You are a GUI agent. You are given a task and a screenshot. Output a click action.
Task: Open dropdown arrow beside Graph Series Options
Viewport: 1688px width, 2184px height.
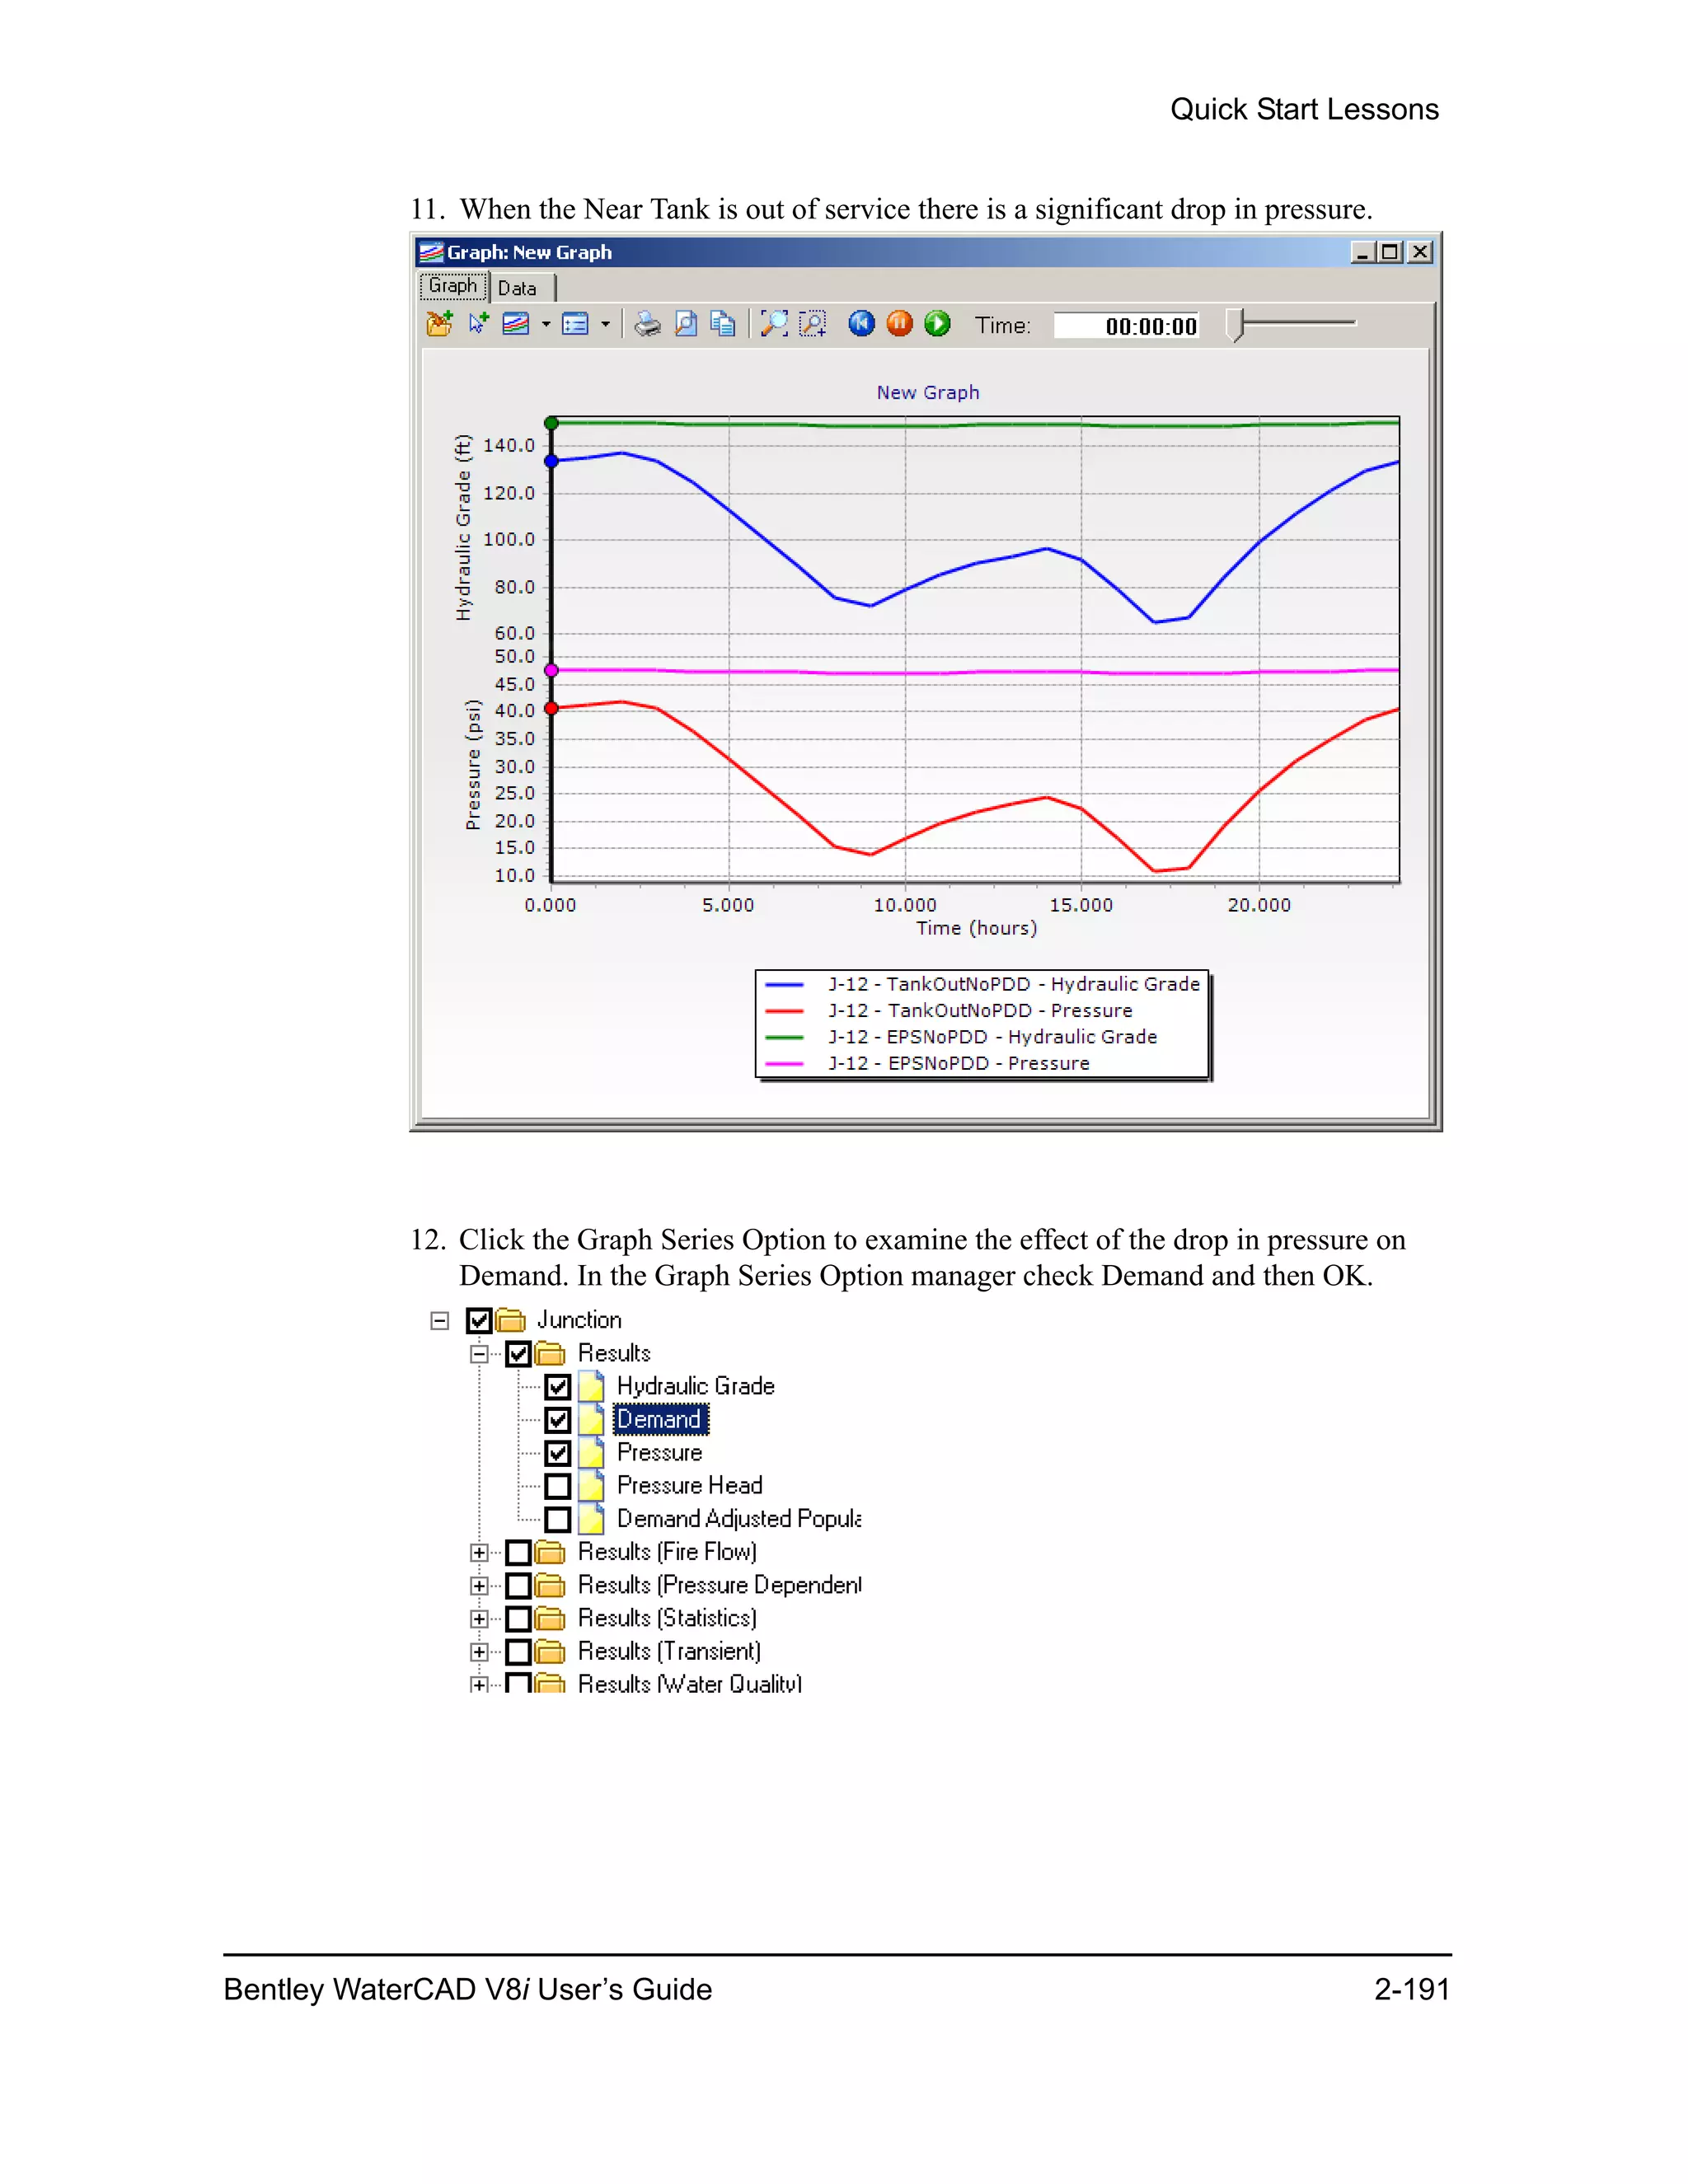click(546, 325)
